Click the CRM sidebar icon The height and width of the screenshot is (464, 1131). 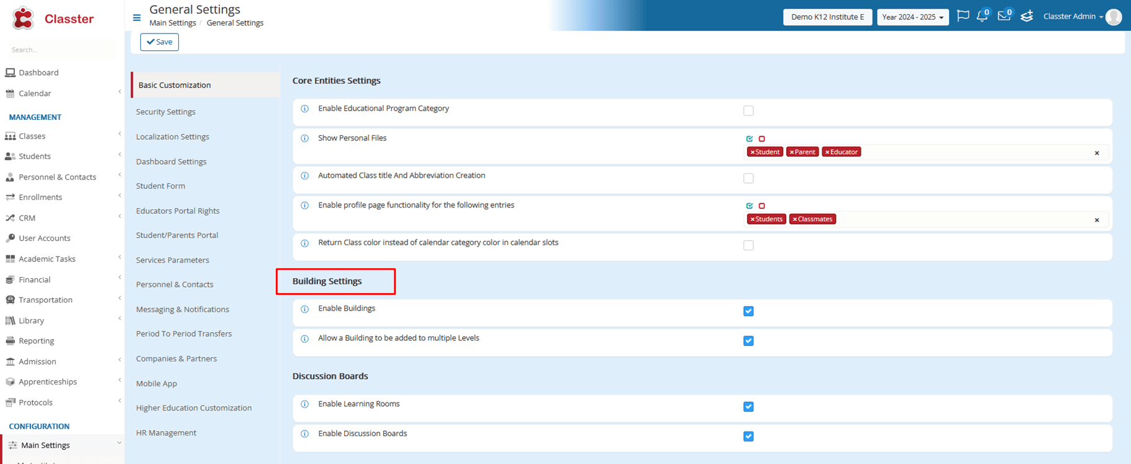[10, 218]
